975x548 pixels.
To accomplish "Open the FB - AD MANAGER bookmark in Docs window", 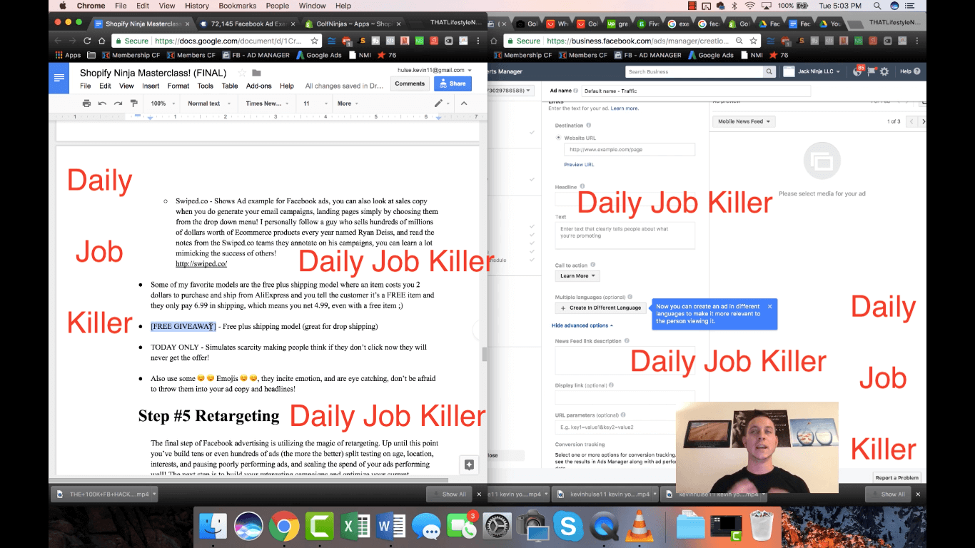I will tap(256, 55).
